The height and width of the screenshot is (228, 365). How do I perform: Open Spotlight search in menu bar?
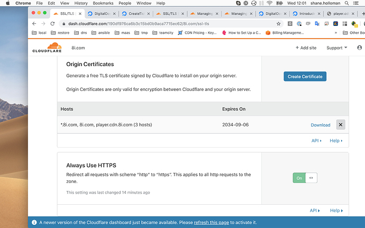[x=346, y=3]
